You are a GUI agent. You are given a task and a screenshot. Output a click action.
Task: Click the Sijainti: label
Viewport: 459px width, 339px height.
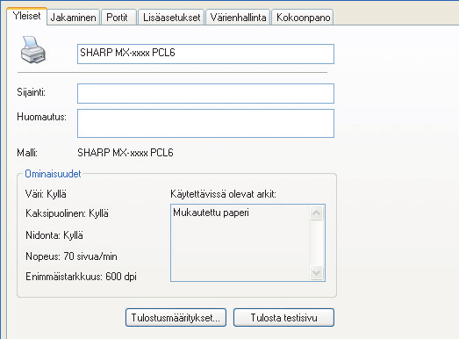click(32, 92)
